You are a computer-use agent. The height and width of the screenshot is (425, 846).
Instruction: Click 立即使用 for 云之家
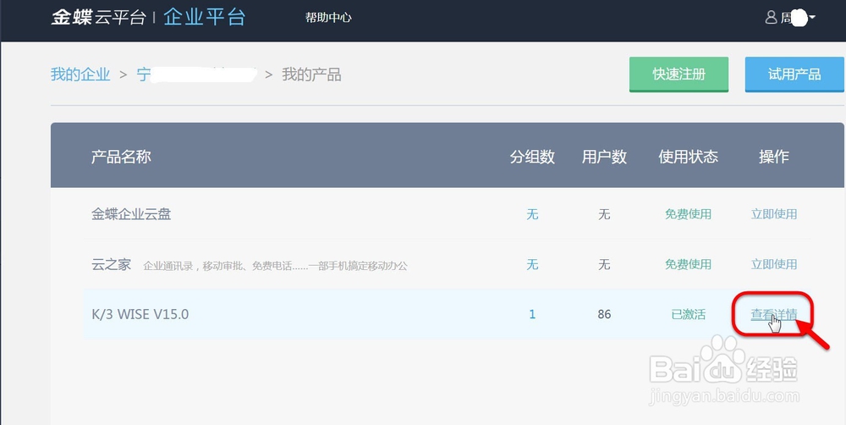[774, 265]
